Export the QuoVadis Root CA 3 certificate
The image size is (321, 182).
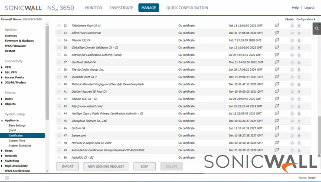point(299,77)
